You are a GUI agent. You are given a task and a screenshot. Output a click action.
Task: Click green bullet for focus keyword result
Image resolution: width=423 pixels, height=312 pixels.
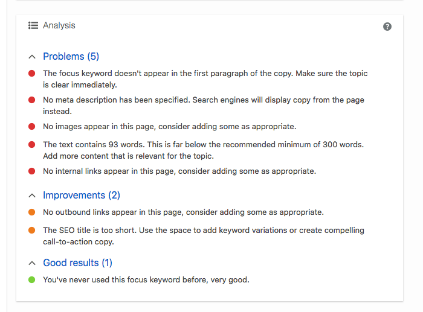(32, 280)
